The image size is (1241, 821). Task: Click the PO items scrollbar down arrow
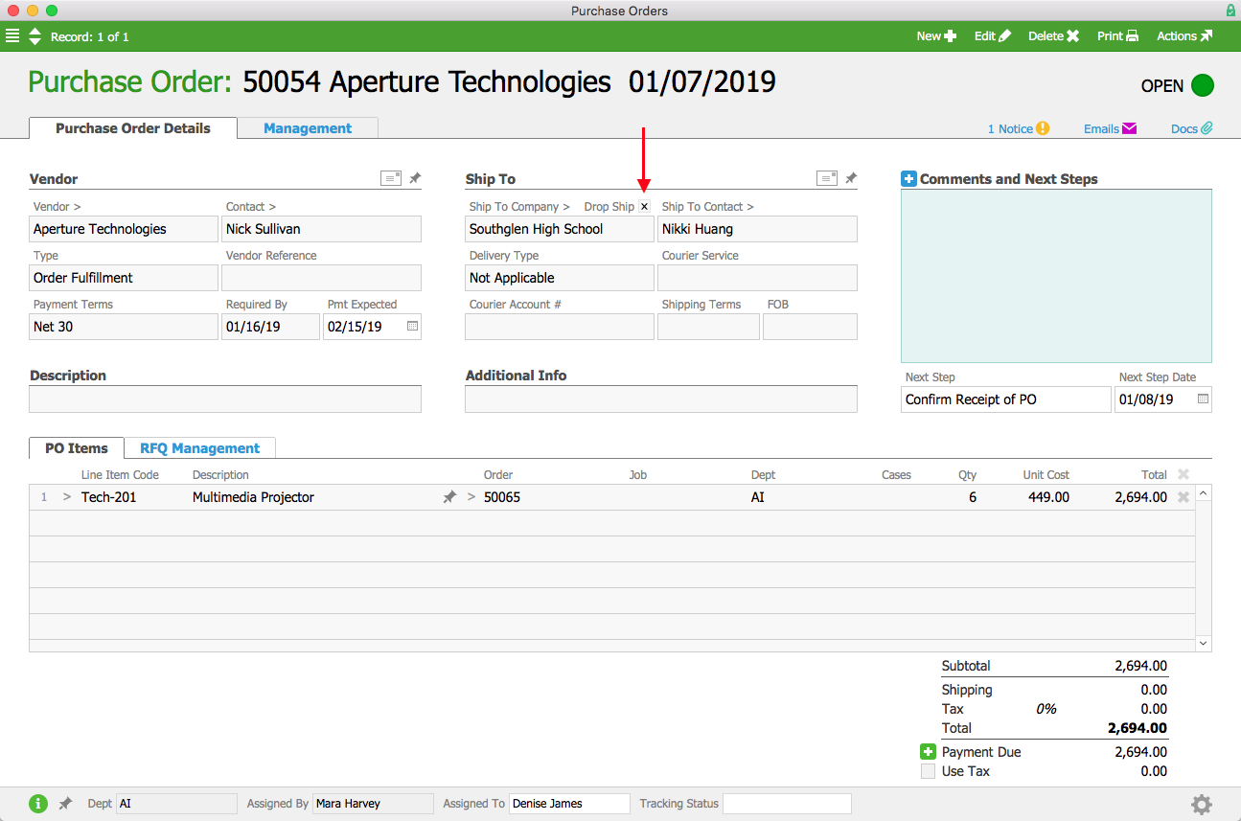1204,644
